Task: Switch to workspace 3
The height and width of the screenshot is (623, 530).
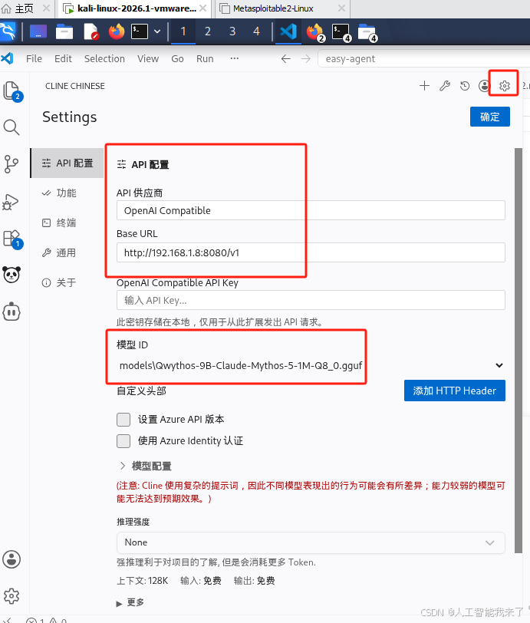Action: (x=232, y=31)
